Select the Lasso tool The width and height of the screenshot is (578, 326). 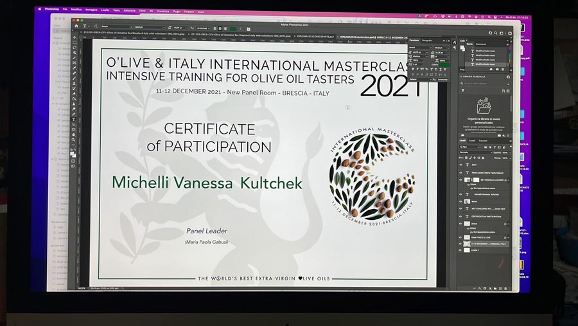pos(74,48)
